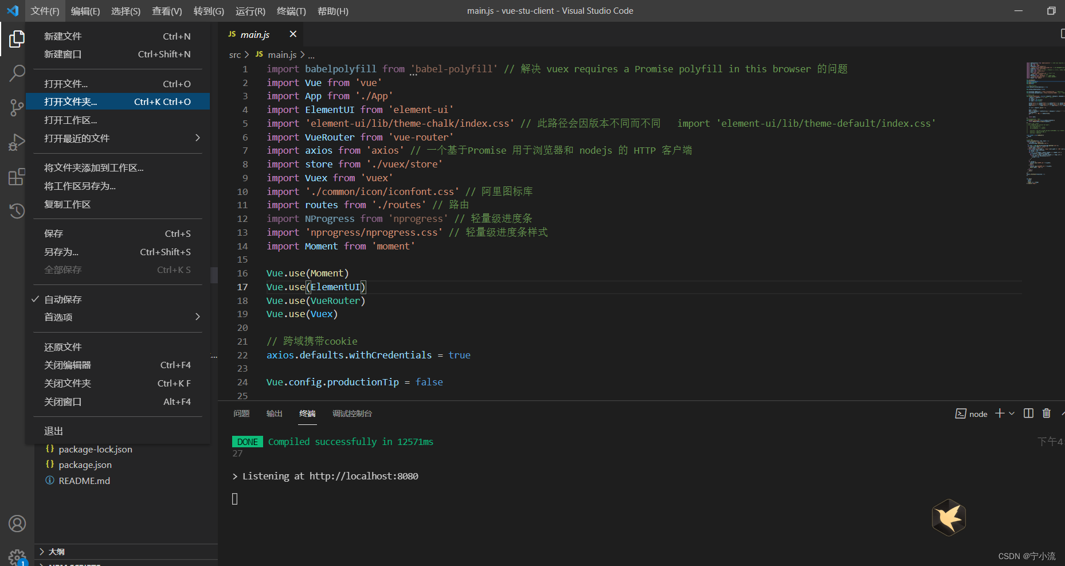Open the Run (运行) menu

[x=250, y=11]
